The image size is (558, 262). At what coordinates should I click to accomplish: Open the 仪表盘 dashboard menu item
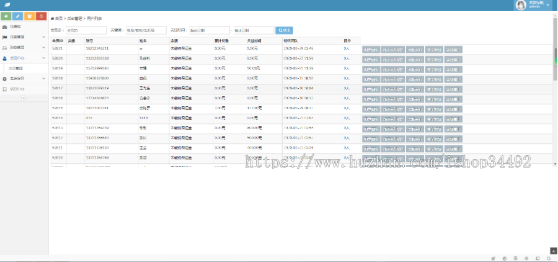click(x=15, y=27)
